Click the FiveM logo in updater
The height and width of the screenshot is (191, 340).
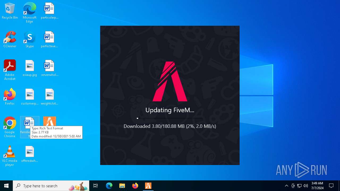(170, 81)
